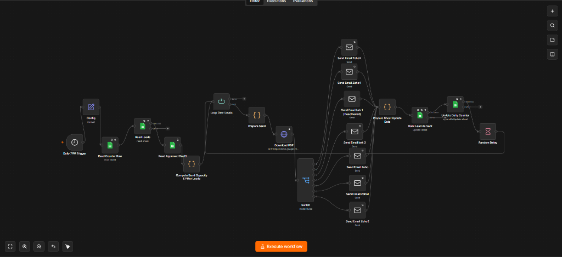Select the Config edit node

(91, 107)
